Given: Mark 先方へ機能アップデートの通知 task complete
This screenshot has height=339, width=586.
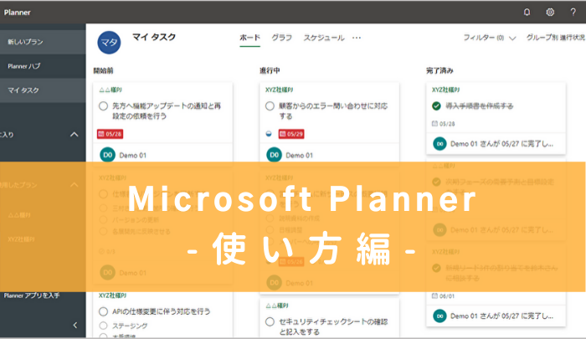Looking at the screenshot, I should tap(104, 105).
